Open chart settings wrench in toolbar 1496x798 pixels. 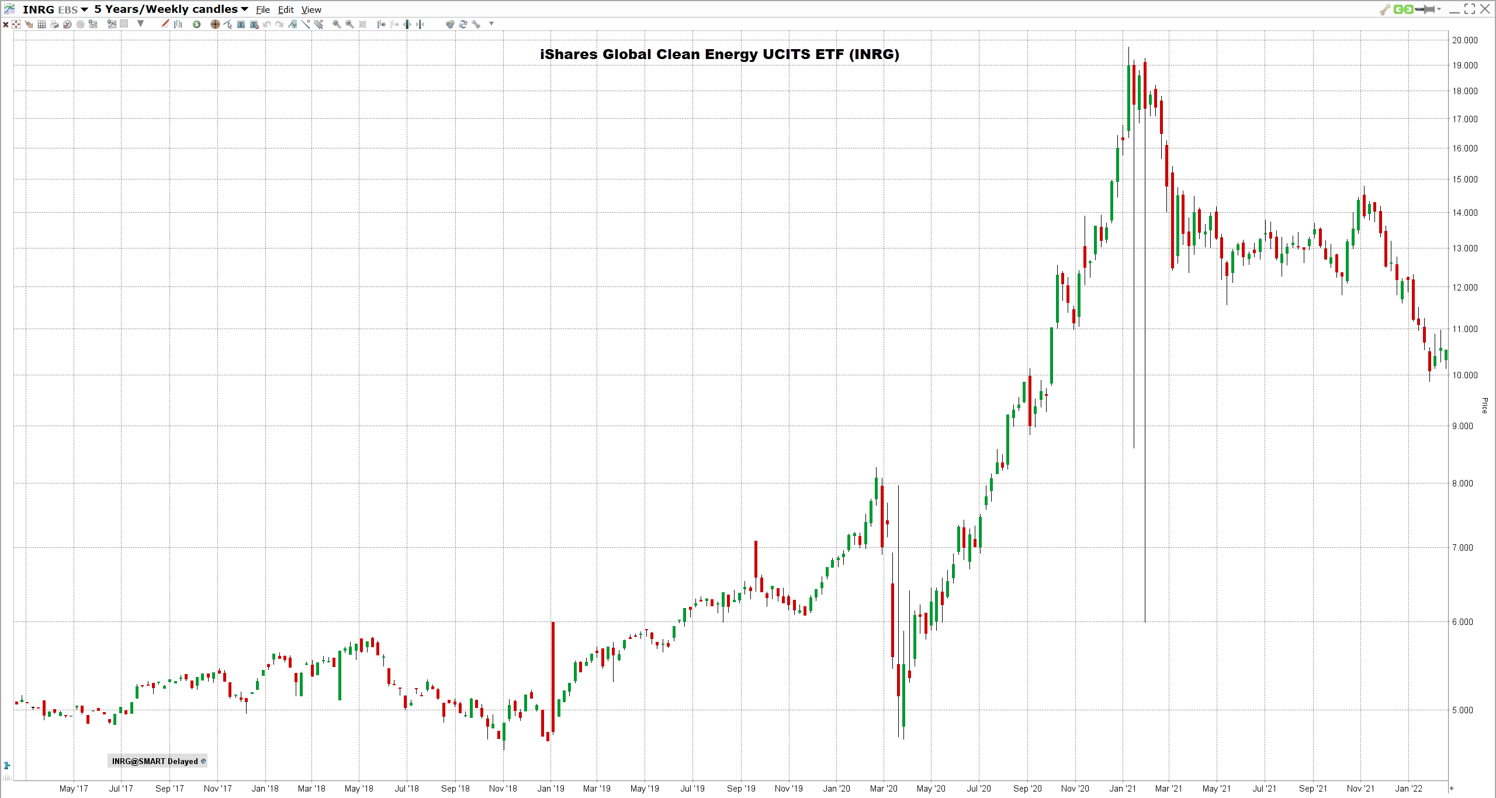476,25
